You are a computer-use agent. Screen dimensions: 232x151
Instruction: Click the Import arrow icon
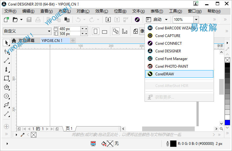pos(108,19)
